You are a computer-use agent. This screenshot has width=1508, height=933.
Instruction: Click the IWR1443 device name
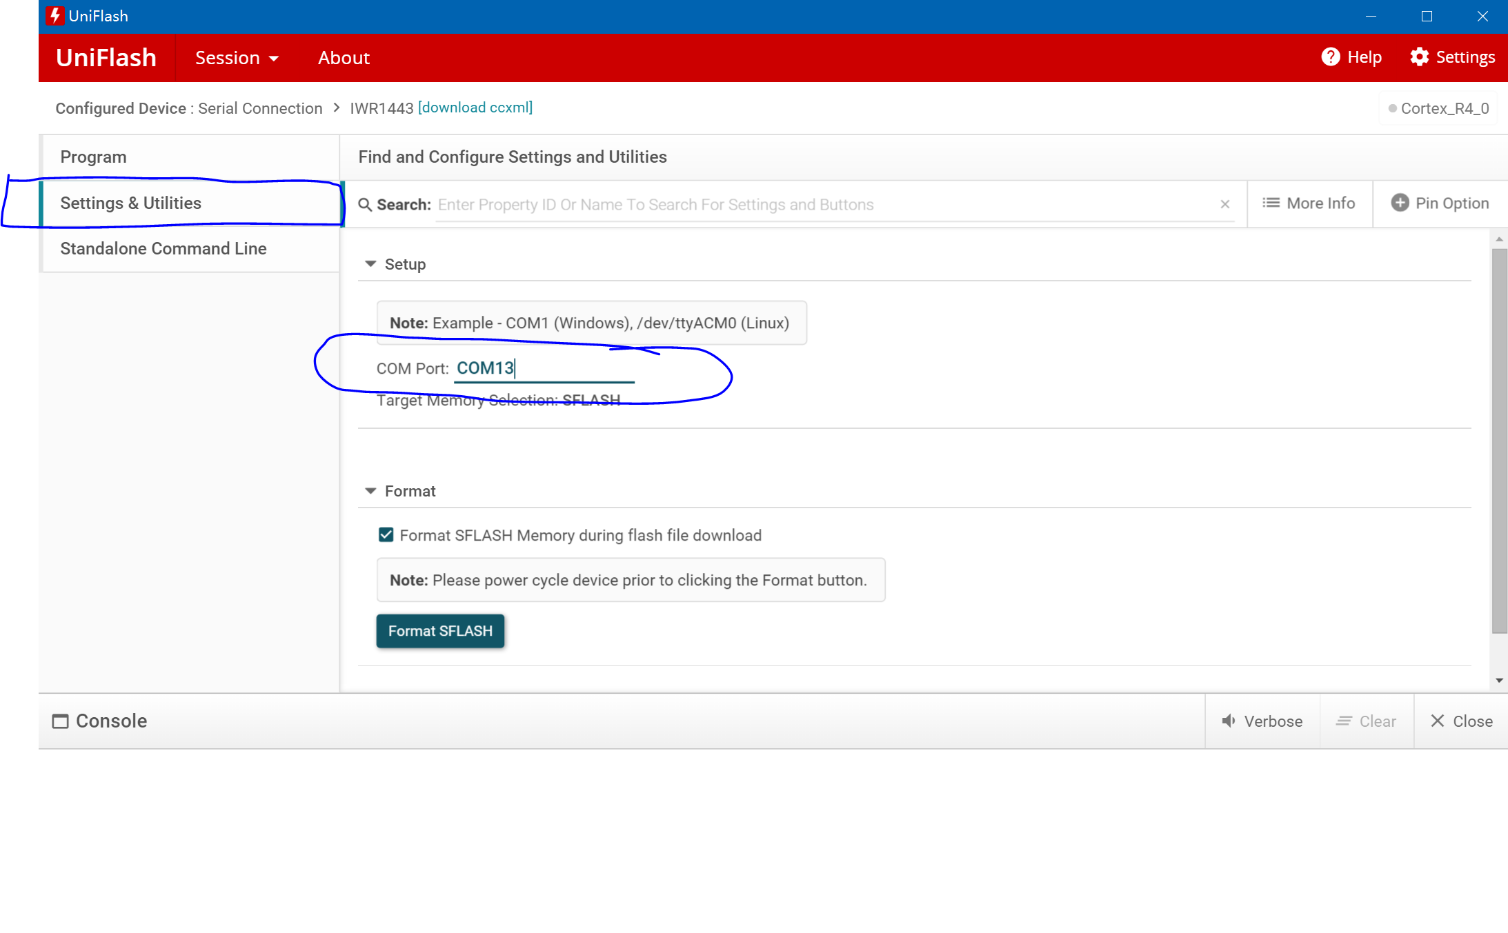381,108
